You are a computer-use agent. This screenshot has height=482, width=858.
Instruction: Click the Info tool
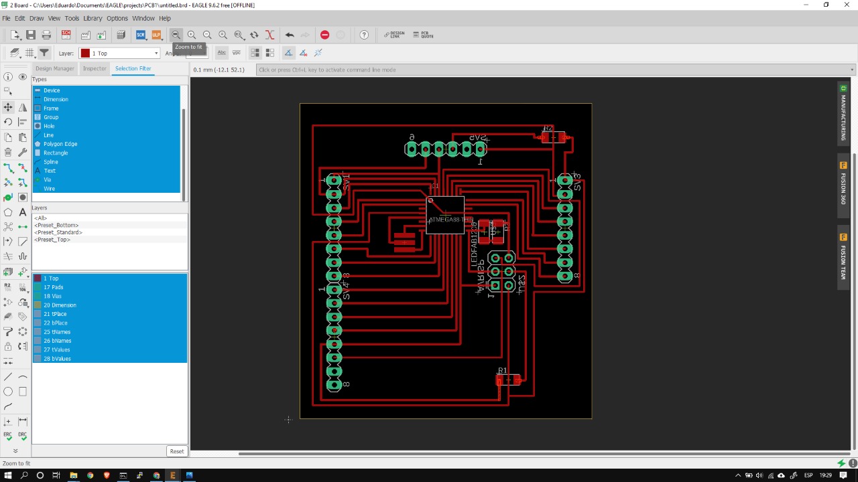[x=8, y=77]
